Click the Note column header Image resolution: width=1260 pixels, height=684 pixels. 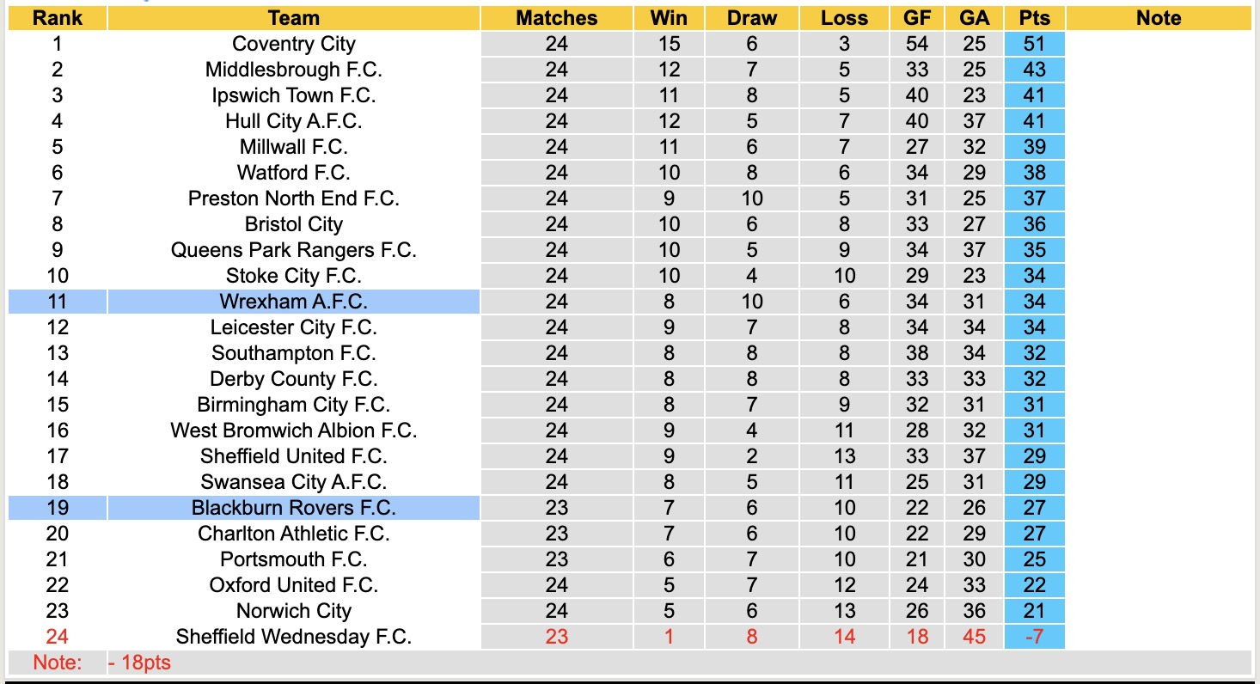(1159, 18)
